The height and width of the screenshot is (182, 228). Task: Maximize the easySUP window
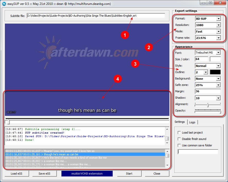click(x=211, y=3)
